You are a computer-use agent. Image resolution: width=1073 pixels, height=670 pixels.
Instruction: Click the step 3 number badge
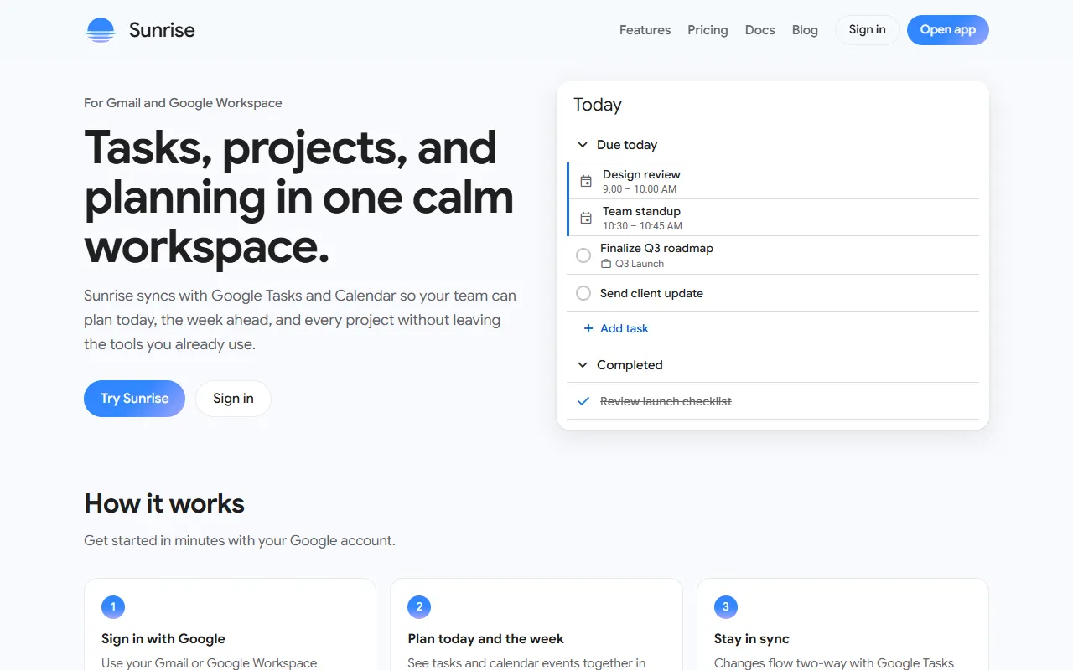[x=726, y=607]
